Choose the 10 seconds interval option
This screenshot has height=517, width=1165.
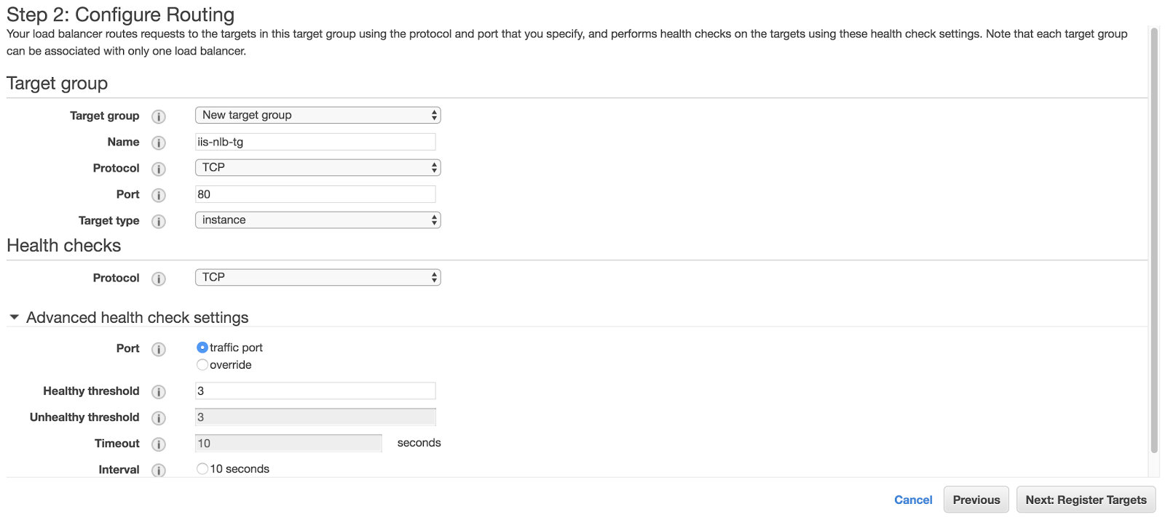[202, 469]
